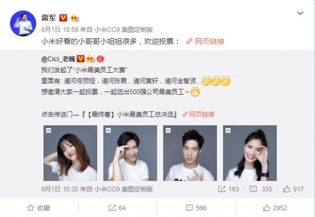Click the membership crown badge beside 雷军

point(74,18)
